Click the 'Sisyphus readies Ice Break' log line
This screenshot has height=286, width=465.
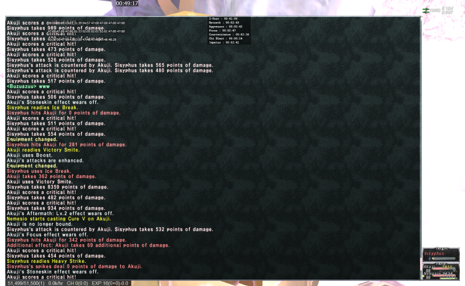coord(42,108)
